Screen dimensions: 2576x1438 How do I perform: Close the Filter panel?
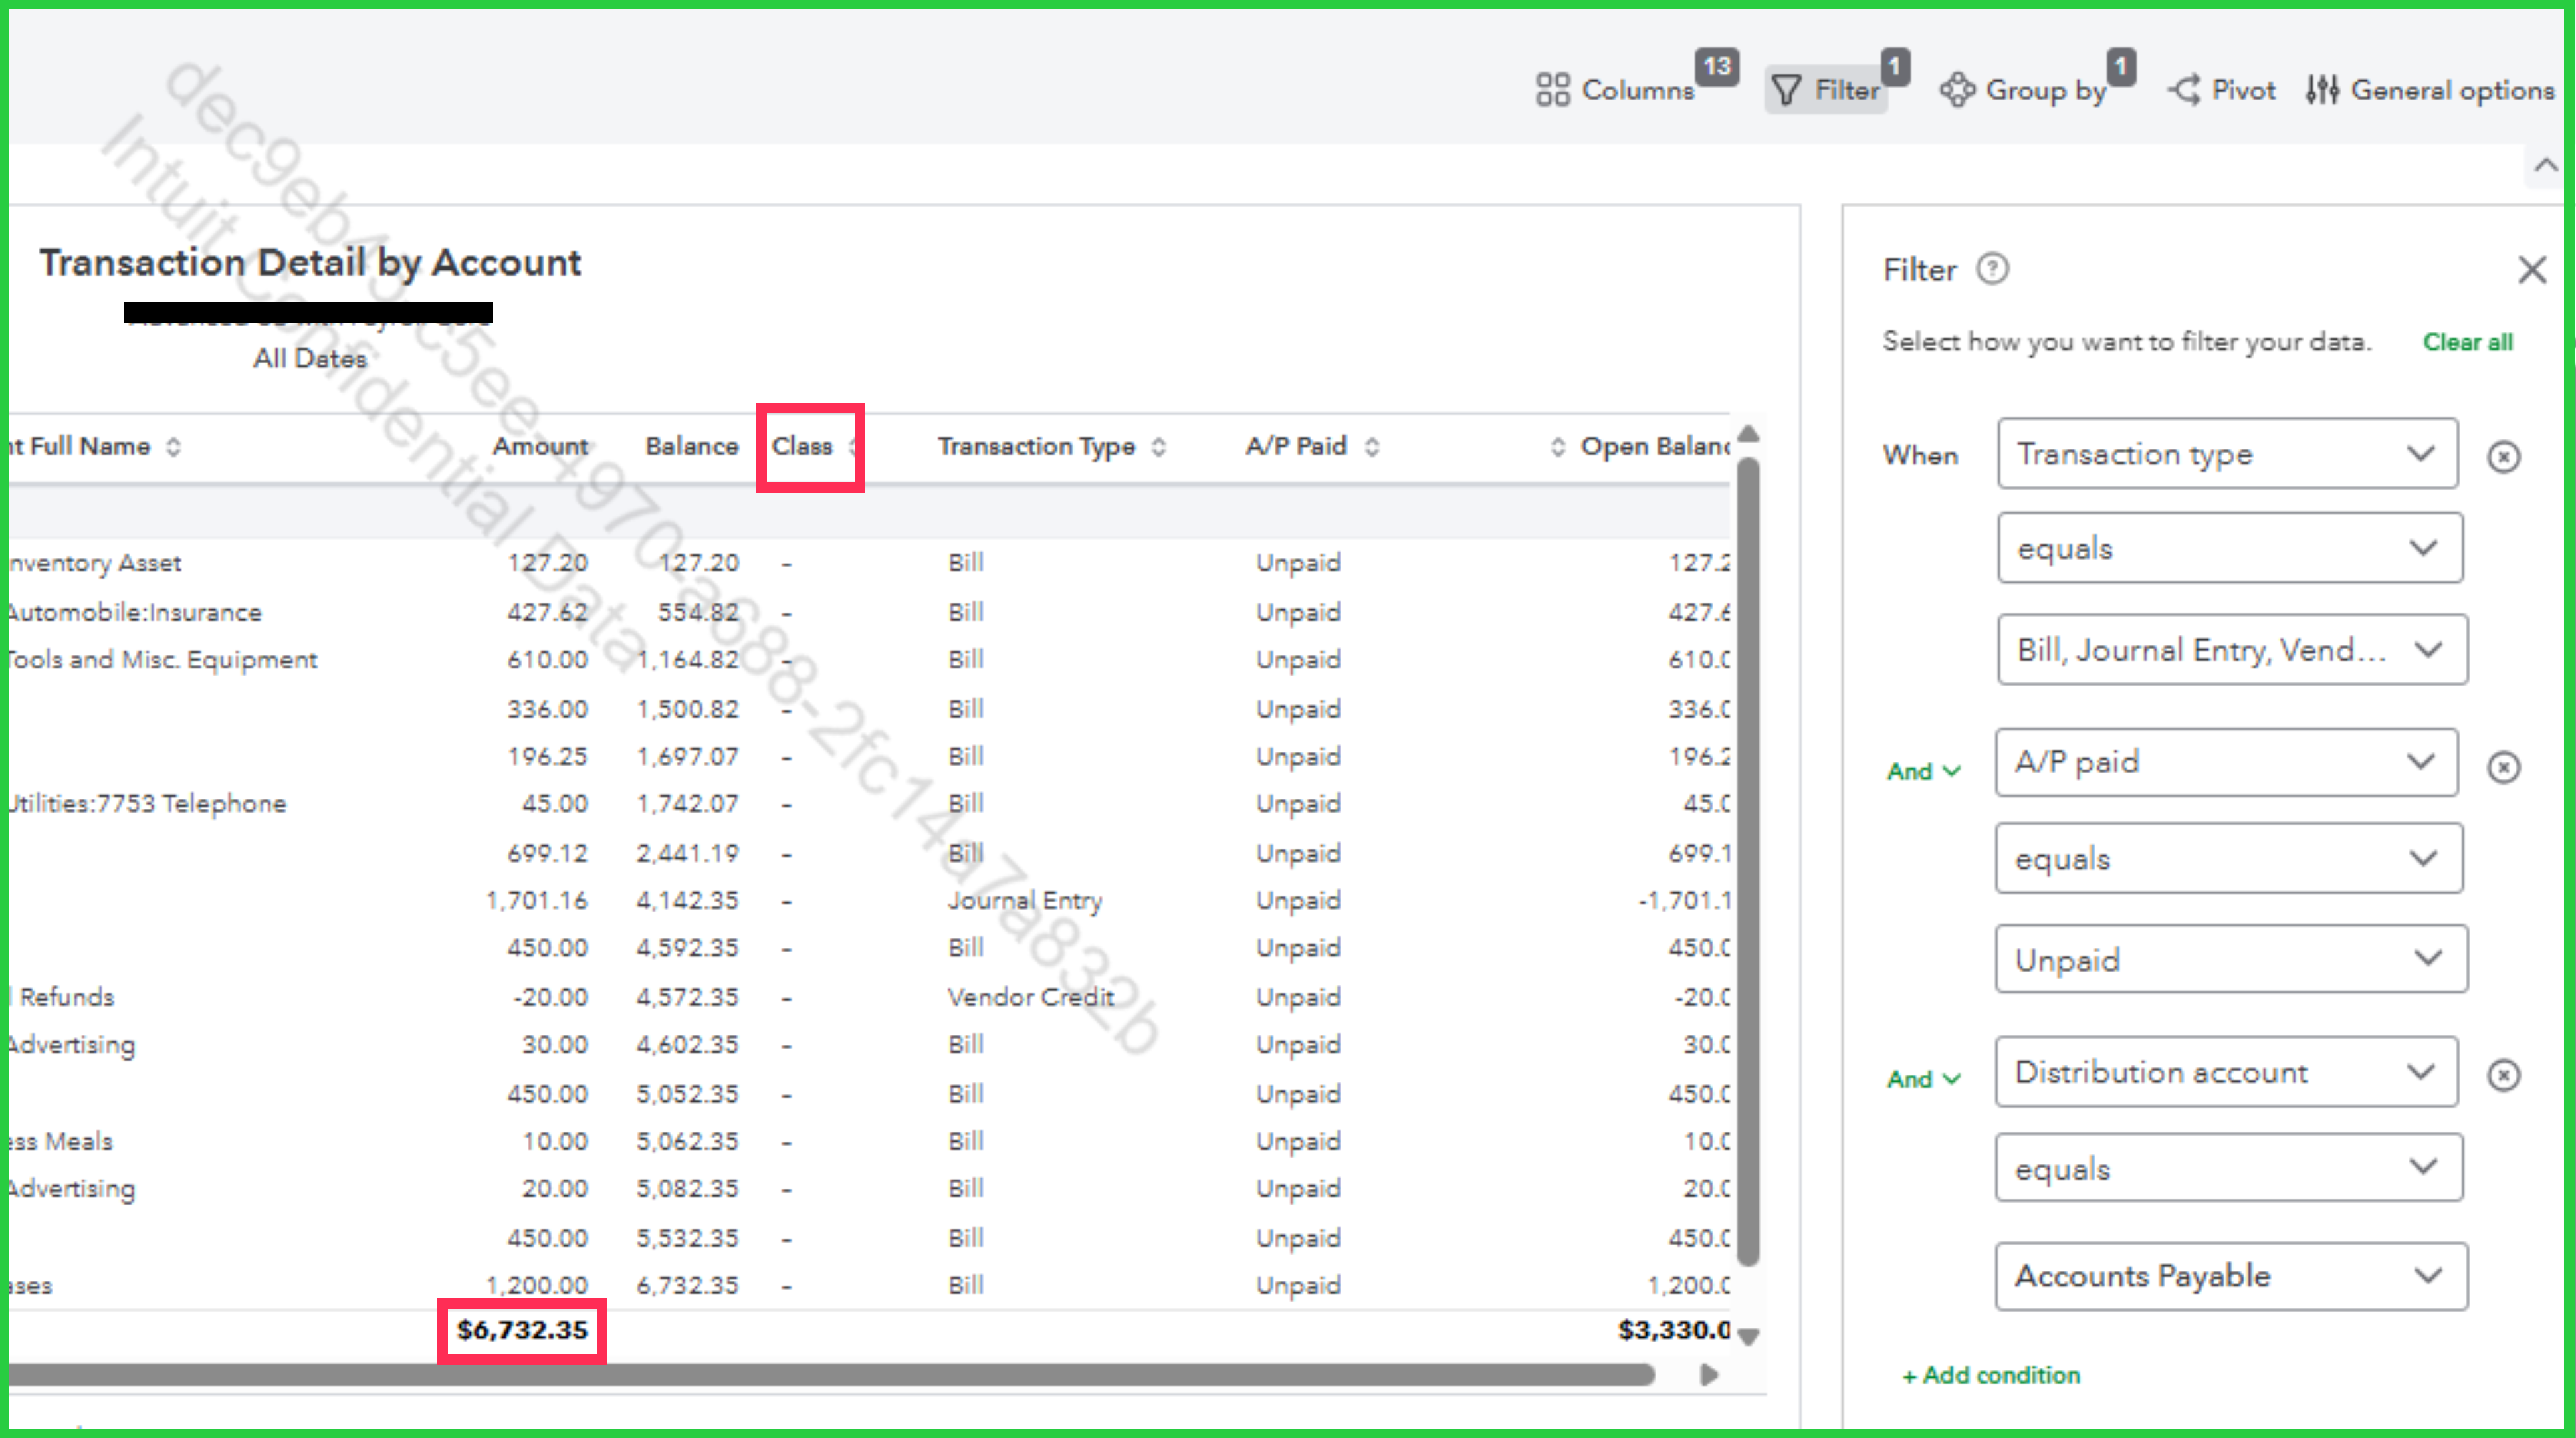click(2531, 269)
